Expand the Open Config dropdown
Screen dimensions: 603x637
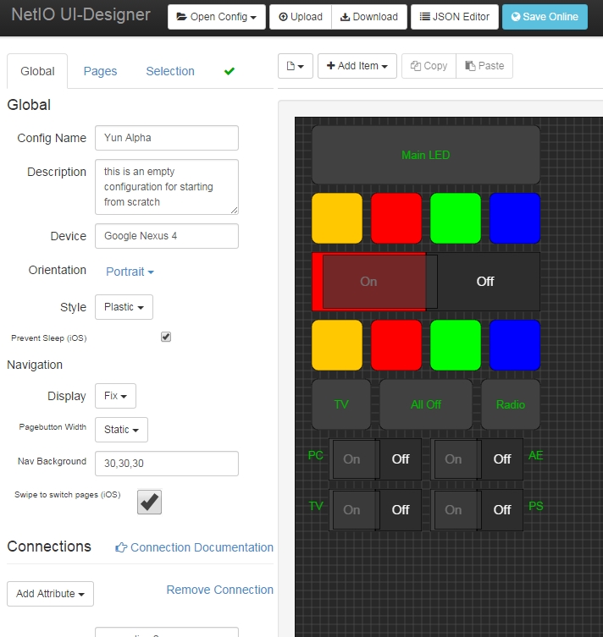[x=217, y=17]
